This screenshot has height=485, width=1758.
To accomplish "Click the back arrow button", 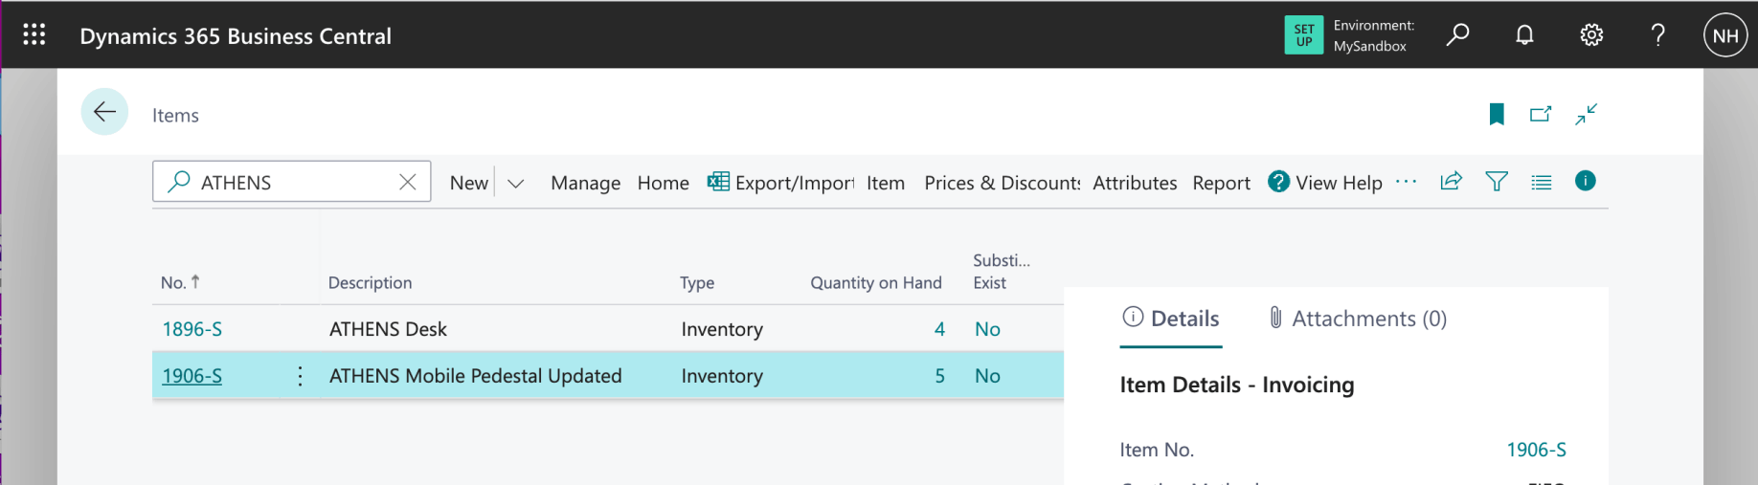I will pyautogui.click(x=104, y=112).
